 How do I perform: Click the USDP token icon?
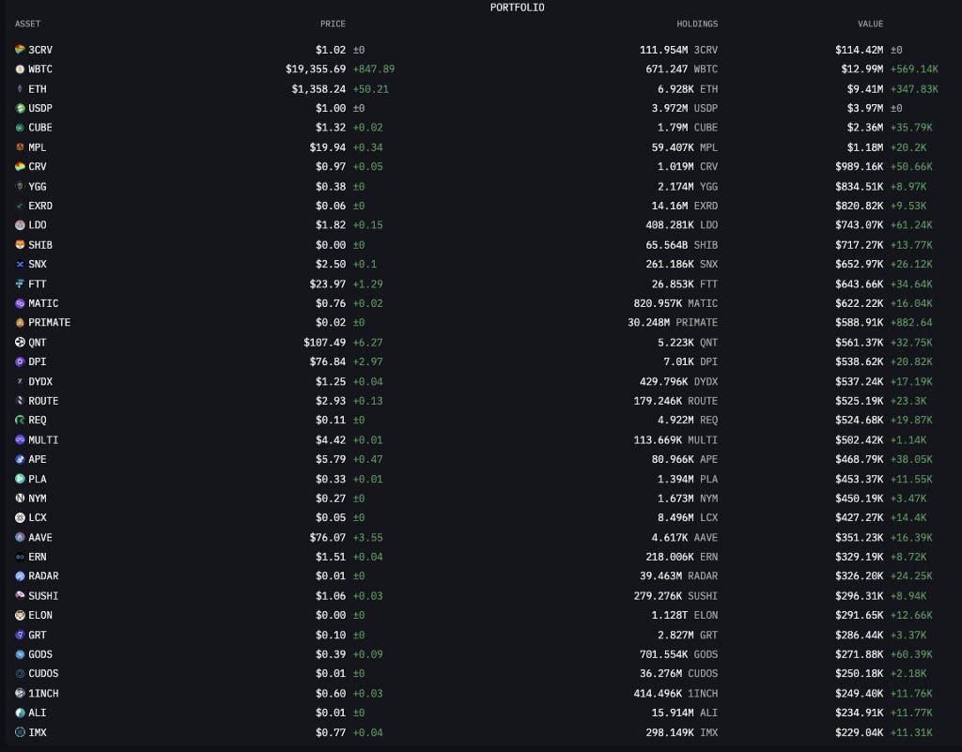(20, 109)
